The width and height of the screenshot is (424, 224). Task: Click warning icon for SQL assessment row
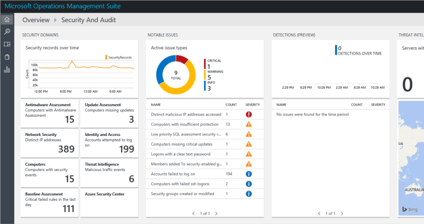pyautogui.click(x=249, y=134)
